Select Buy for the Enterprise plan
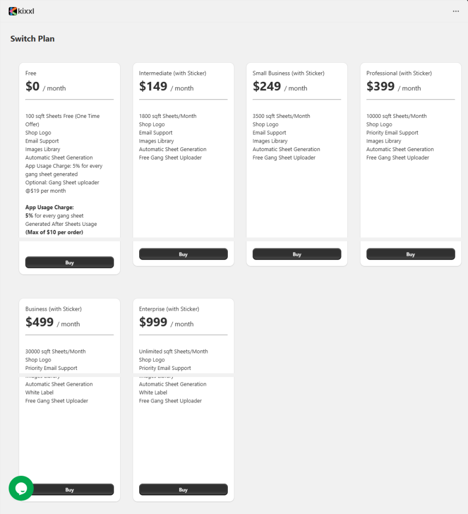Viewport: 468px width, 514px height. (x=183, y=489)
